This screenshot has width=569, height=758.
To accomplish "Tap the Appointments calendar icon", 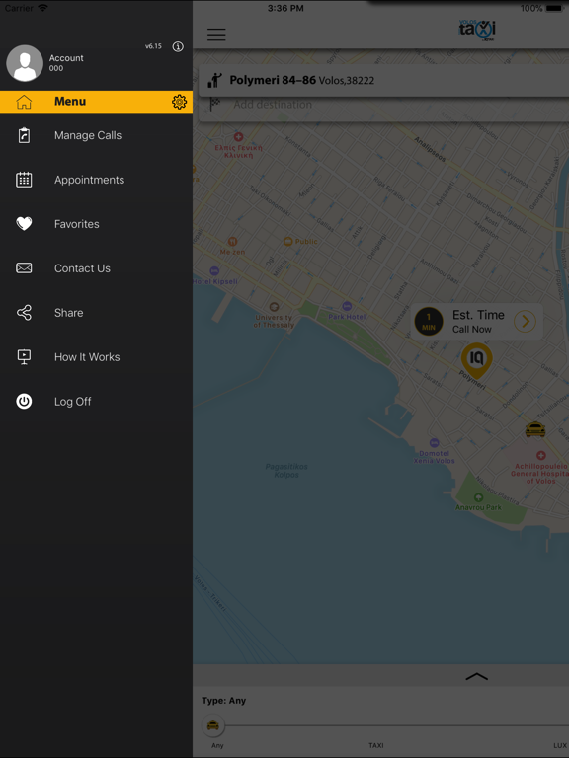I will [24, 180].
